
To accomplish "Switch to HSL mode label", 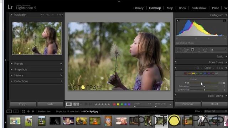I will 197,68.
